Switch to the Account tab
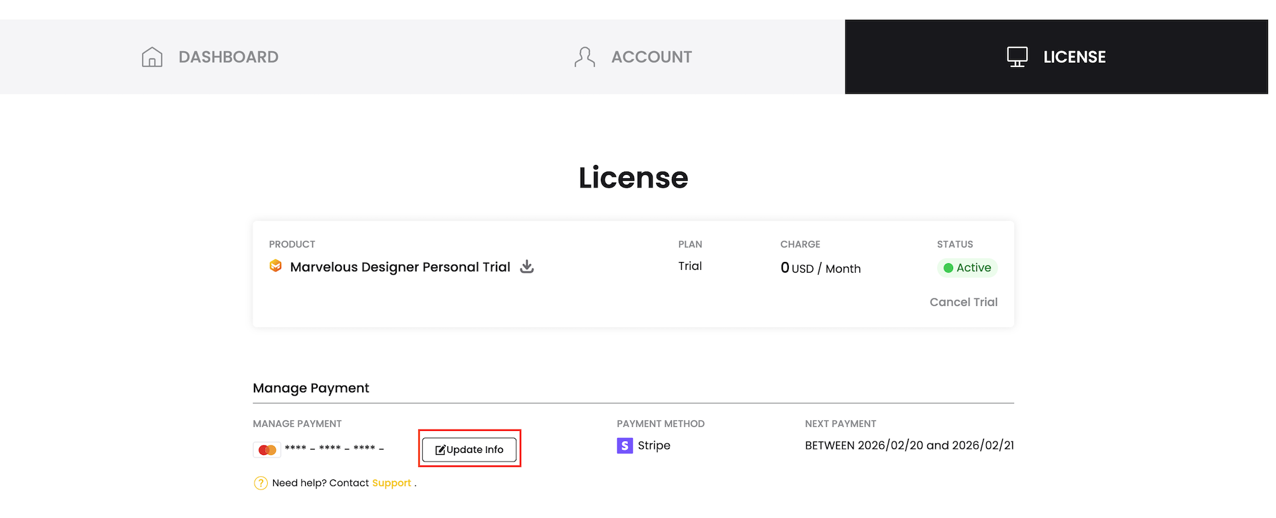The width and height of the screenshot is (1276, 518). tap(633, 57)
